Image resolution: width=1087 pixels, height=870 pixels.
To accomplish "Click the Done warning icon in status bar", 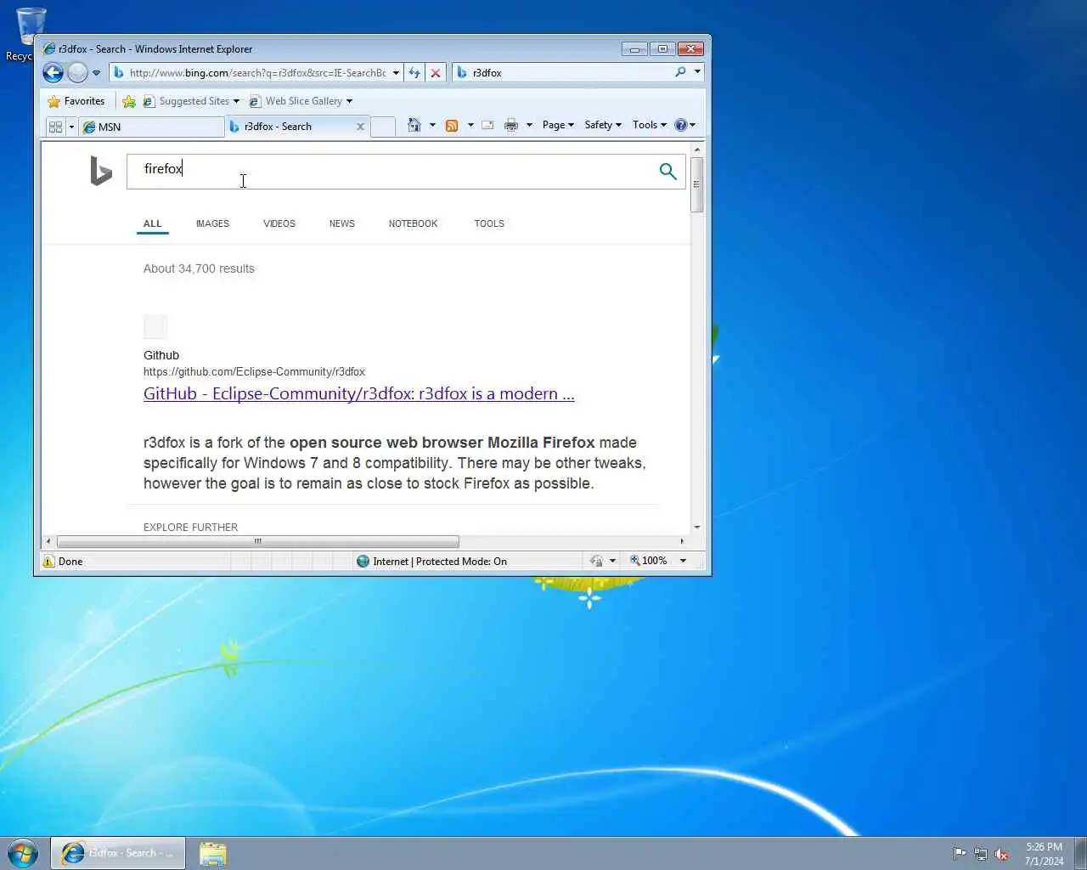I will (49, 562).
